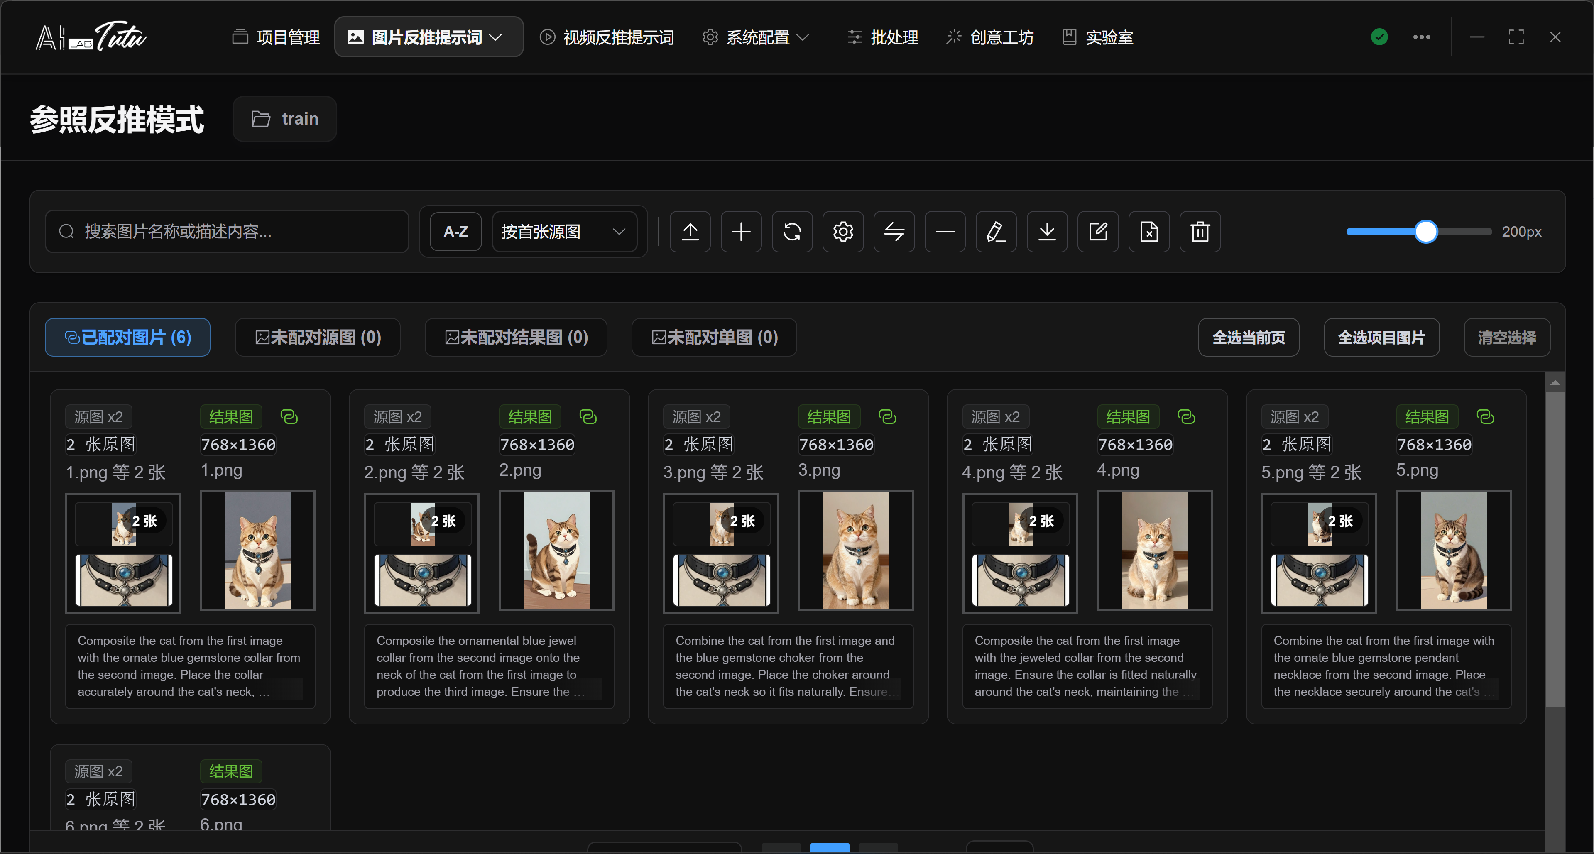Viewport: 1594px width, 854px height.
Task: Click the AI LAB Tutu logo
Action: [91, 37]
